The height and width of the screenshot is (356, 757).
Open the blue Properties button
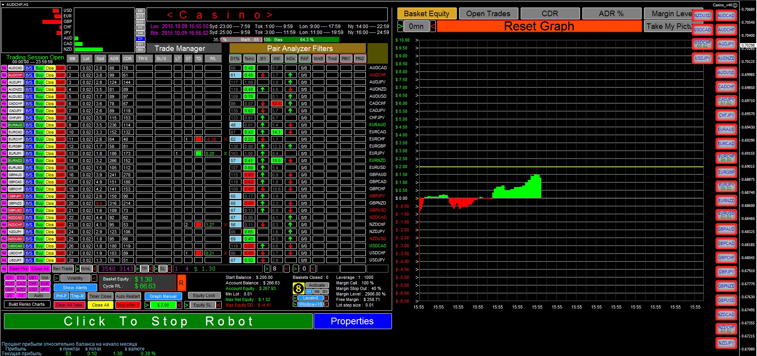352,321
